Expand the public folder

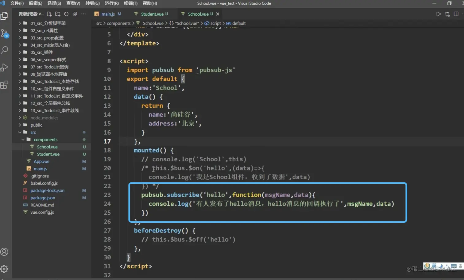(36, 125)
